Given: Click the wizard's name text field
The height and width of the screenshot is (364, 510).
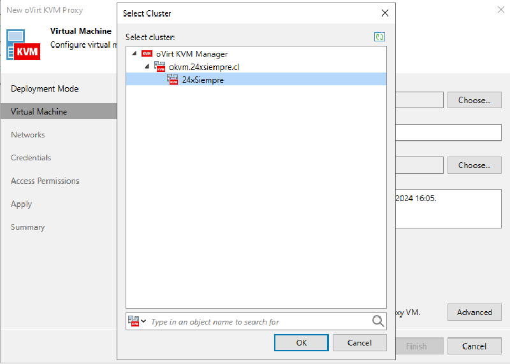Looking at the screenshot, I should click(x=449, y=132).
